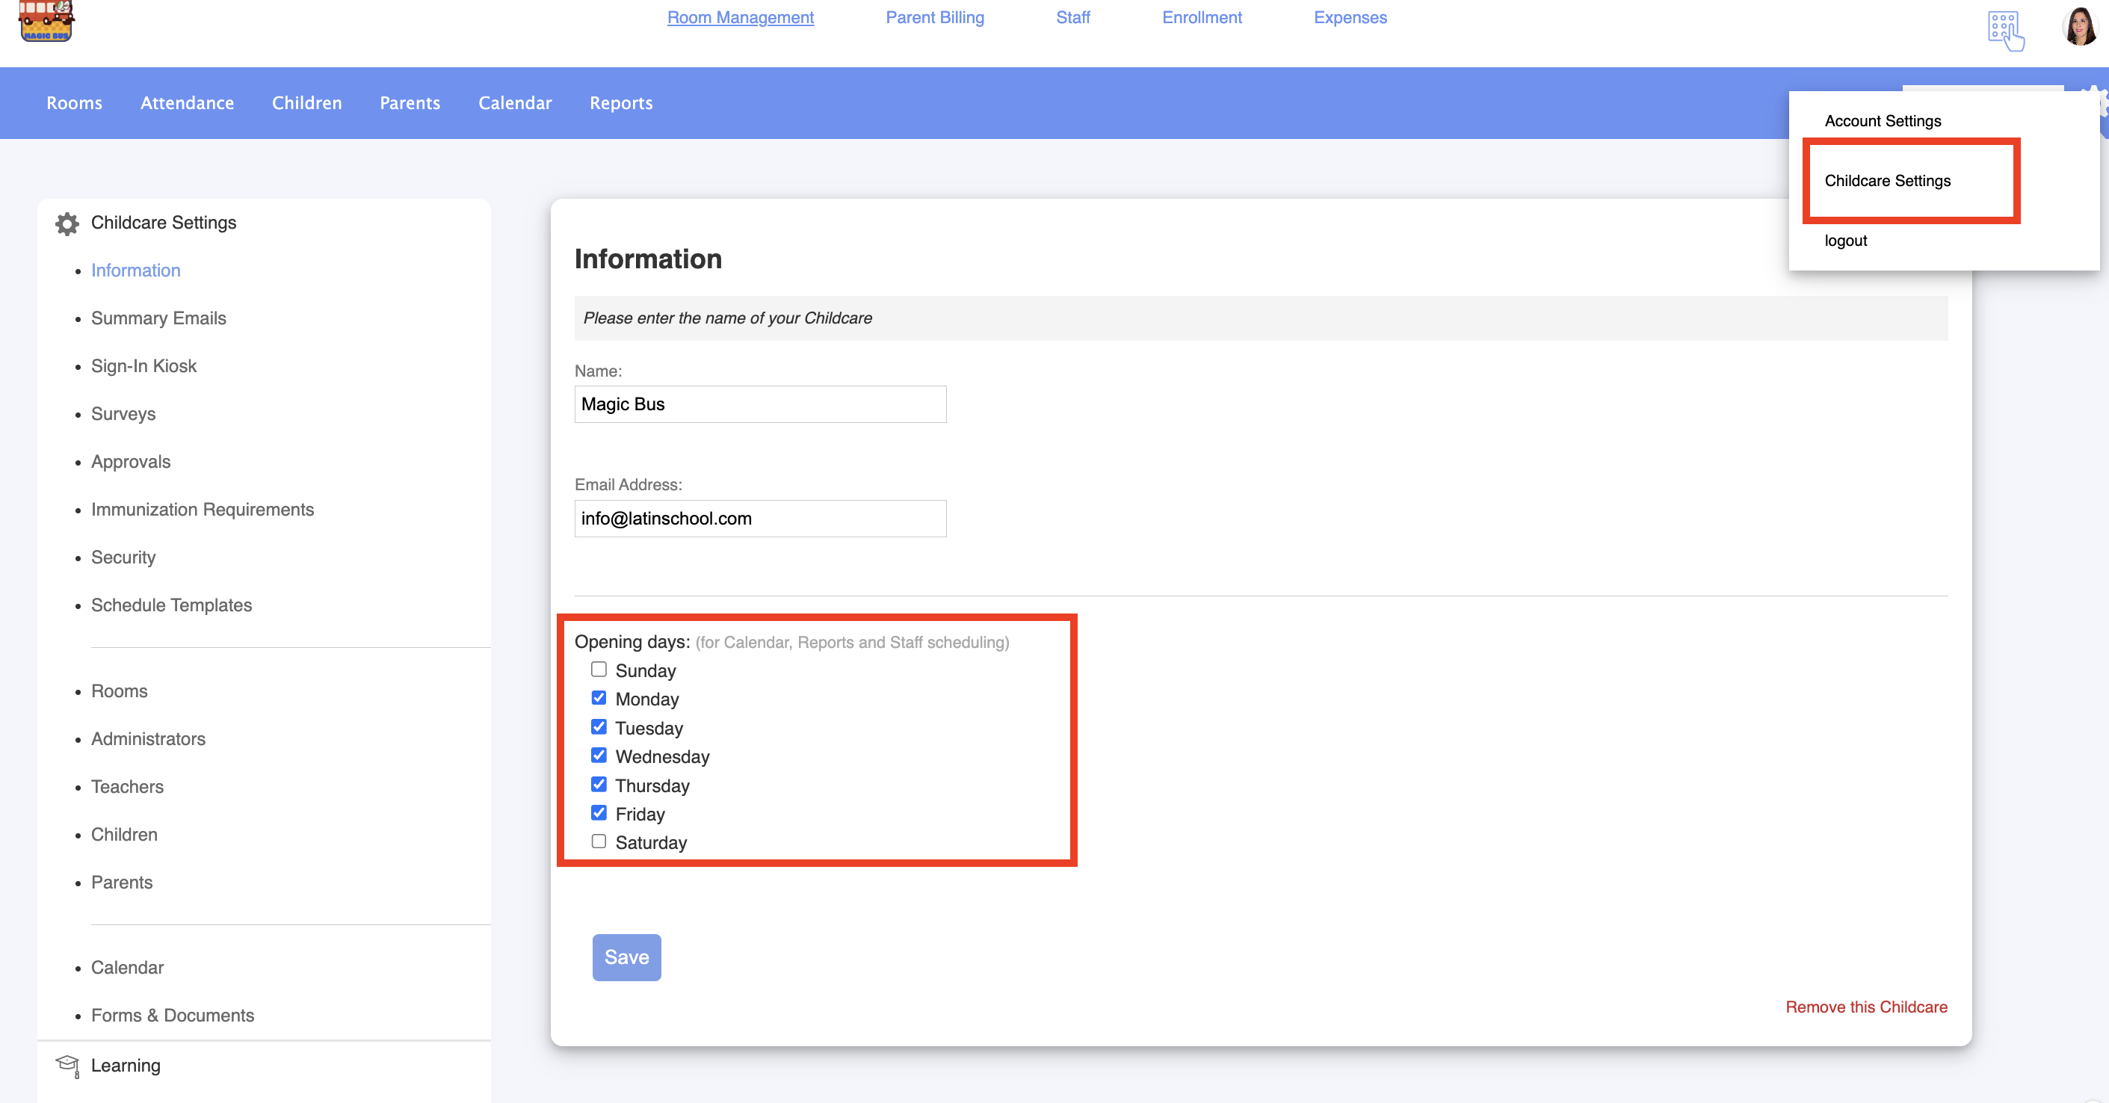The width and height of the screenshot is (2109, 1103).
Task: Click the Email Address field
Action: tap(760, 519)
